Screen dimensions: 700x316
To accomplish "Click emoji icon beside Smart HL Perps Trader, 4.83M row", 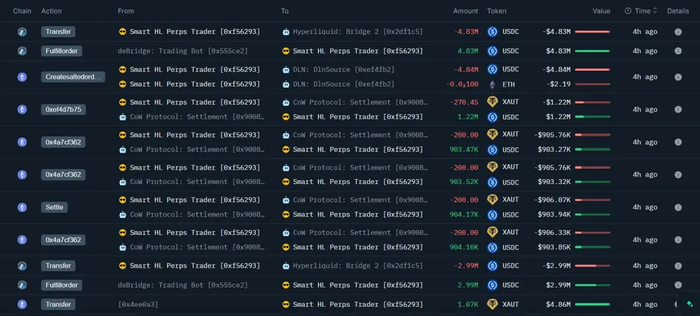I will [x=286, y=51].
